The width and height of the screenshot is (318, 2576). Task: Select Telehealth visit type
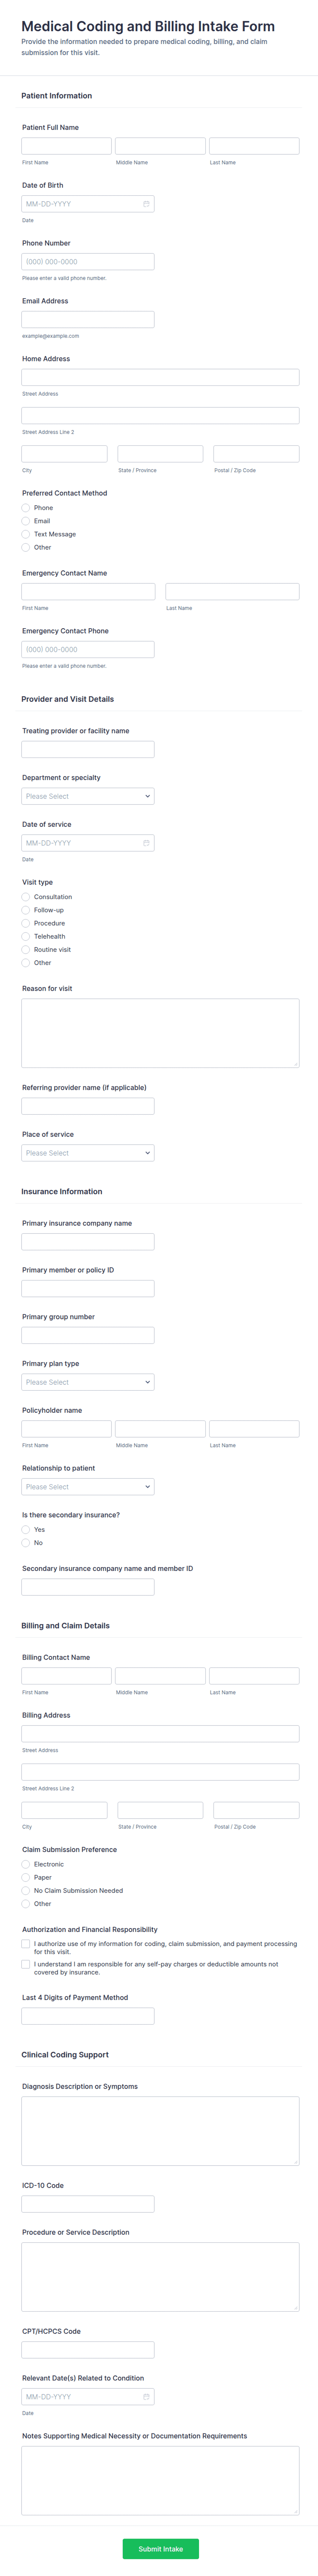(26, 936)
